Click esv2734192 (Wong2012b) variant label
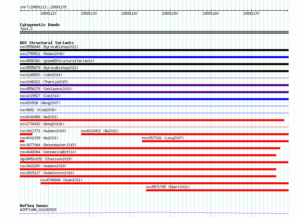This screenshot has height=217, width=298. click(42, 124)
